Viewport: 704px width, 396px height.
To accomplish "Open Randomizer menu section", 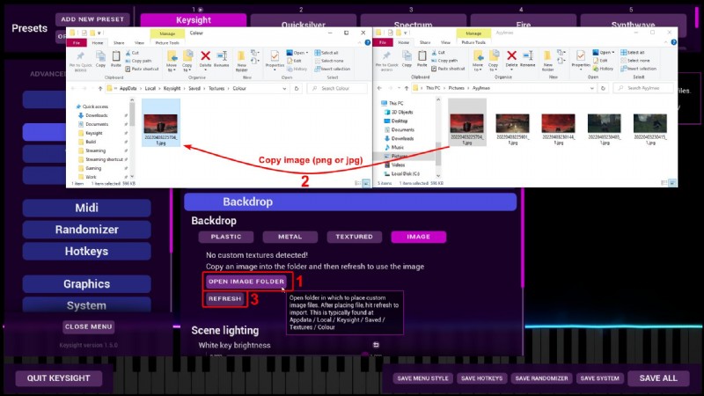I will tap(86, 230).
